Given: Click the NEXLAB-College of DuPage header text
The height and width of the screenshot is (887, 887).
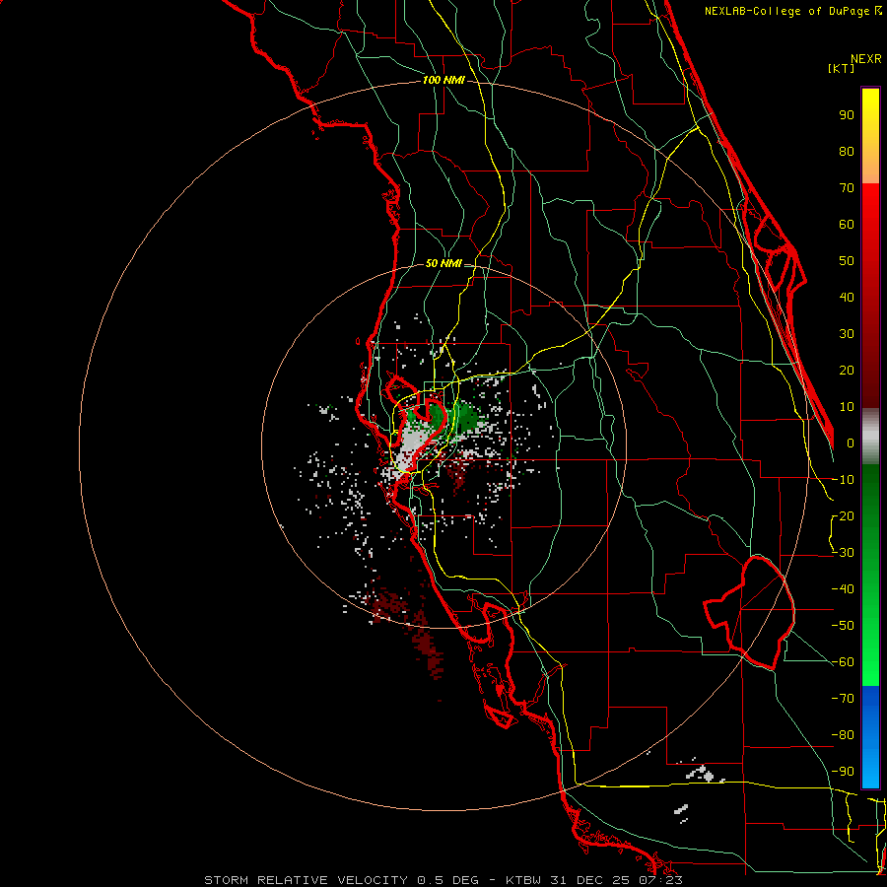Looking at the screenshot, I should [793, 11].
